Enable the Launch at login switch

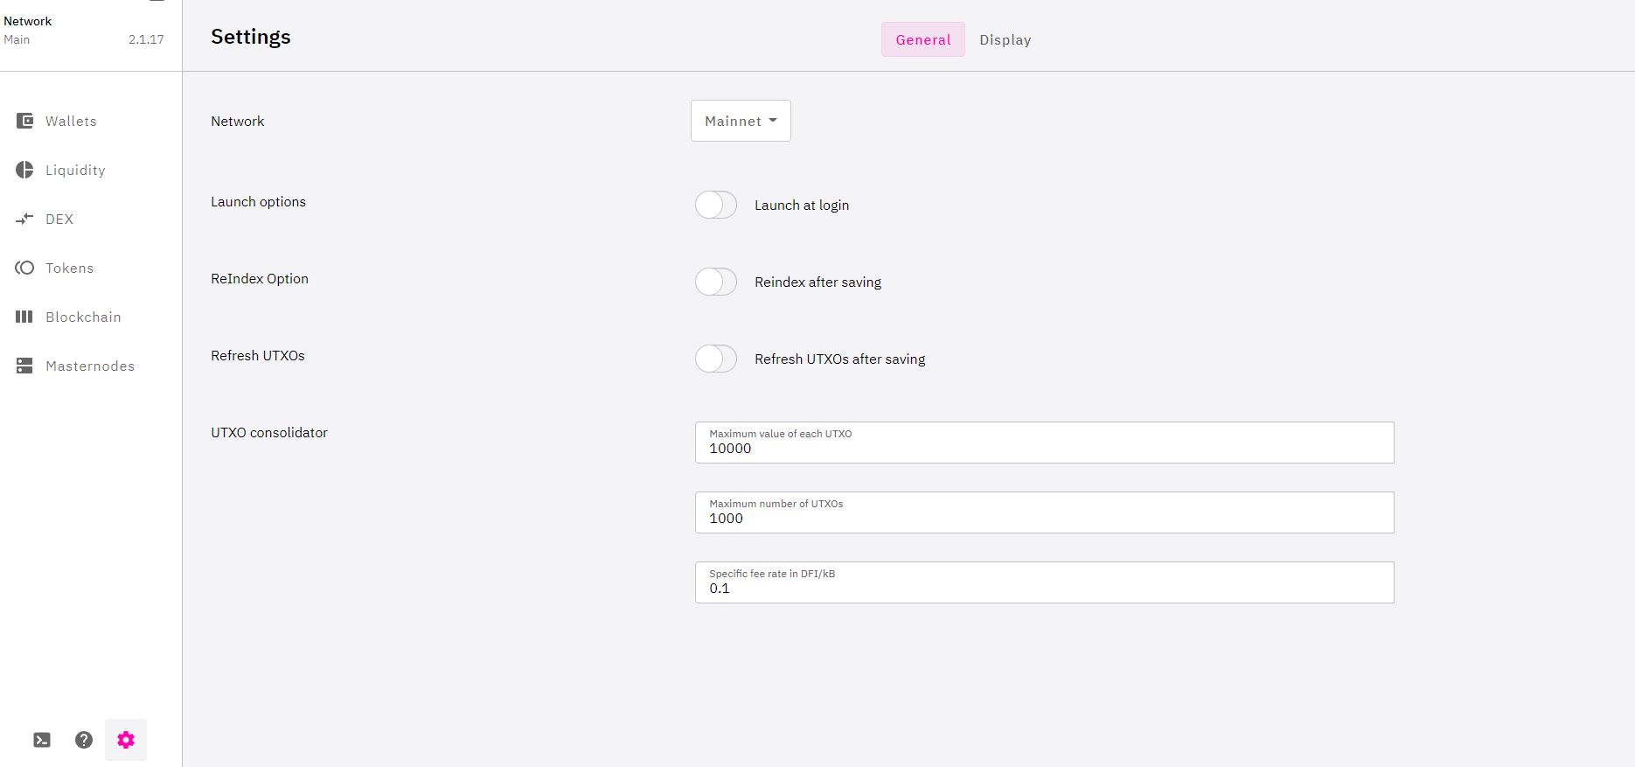point(716,205)
